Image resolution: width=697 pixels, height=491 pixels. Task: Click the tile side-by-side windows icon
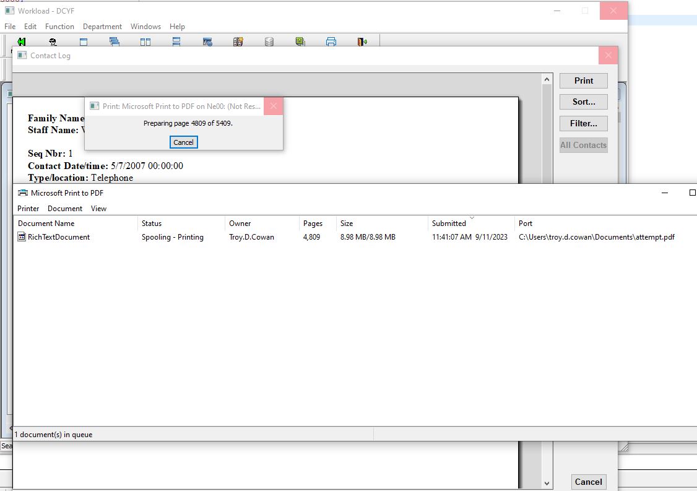[145, 42]
